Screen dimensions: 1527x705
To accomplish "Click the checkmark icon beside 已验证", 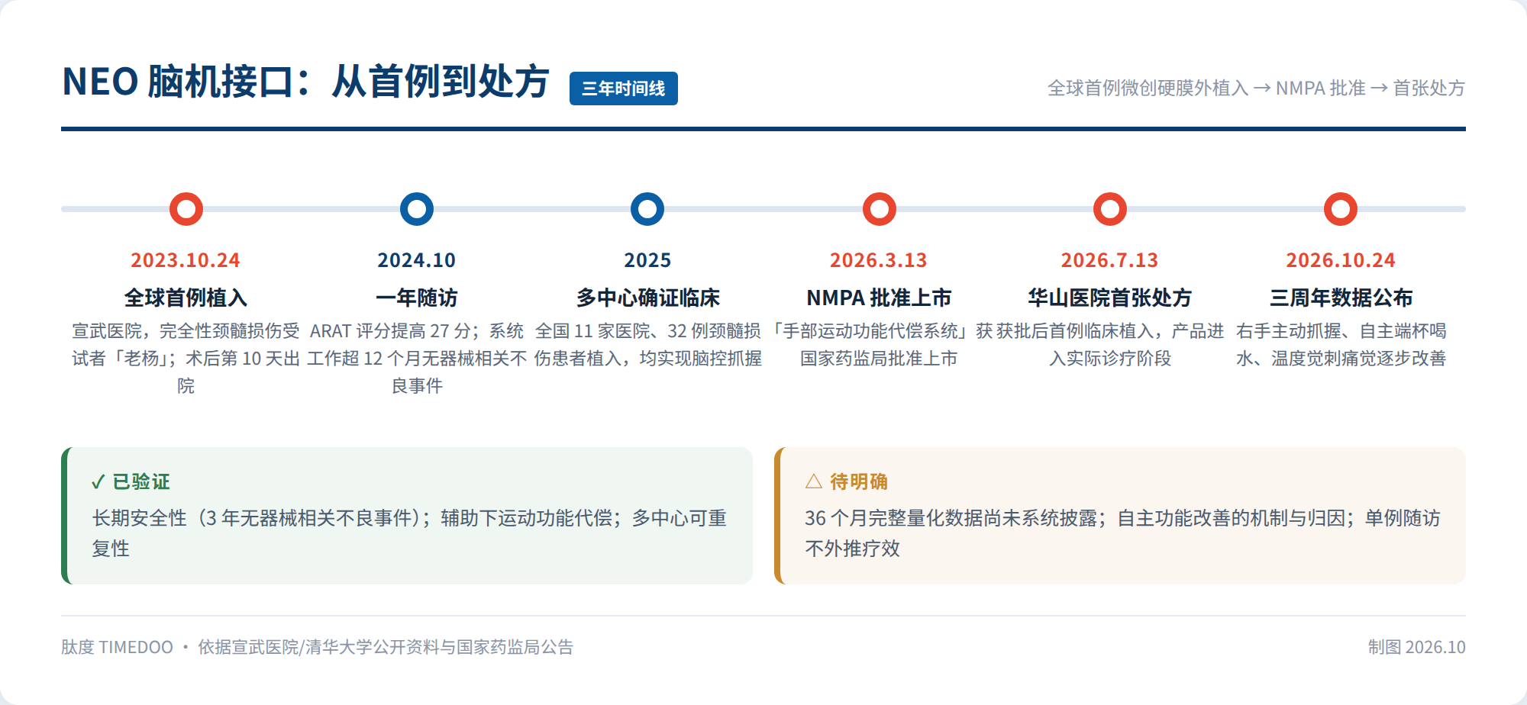I will pos(98,482).
